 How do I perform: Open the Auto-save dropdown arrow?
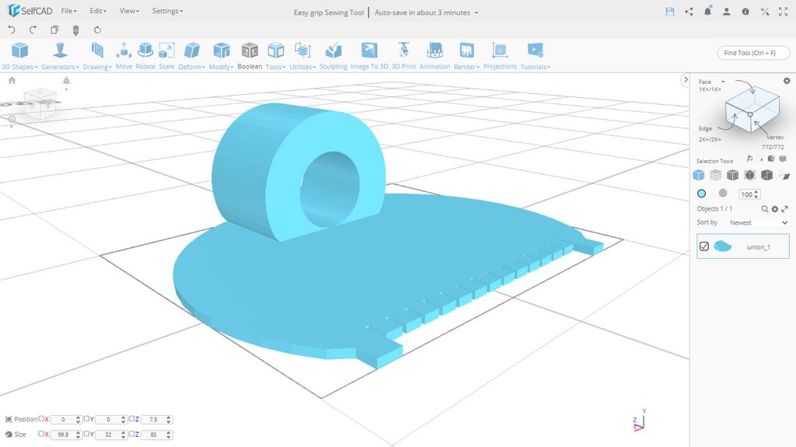tap(477, 12)
